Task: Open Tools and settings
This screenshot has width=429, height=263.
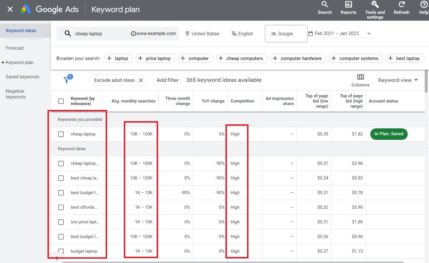Action: tap(375, 10)
